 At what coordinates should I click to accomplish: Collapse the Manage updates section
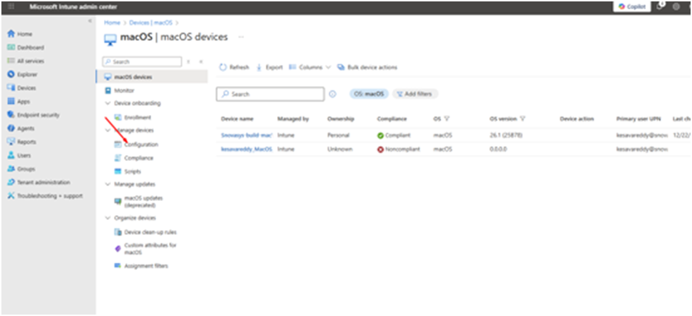pos(108,184)
